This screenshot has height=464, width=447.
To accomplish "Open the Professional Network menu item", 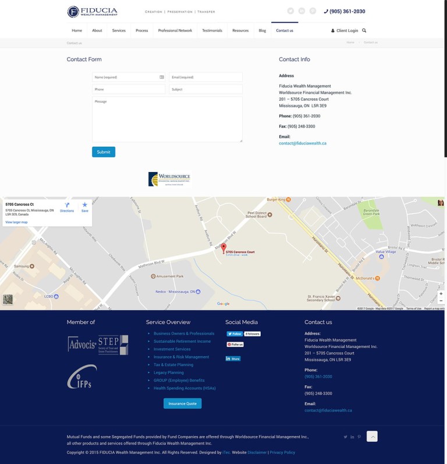I will (x=175, y=30).
